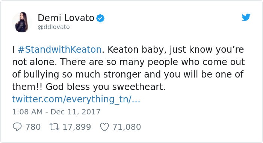Click the 1:08 AM time text
Viewport: 263px width, 143px height.
[x=27, y=112]
